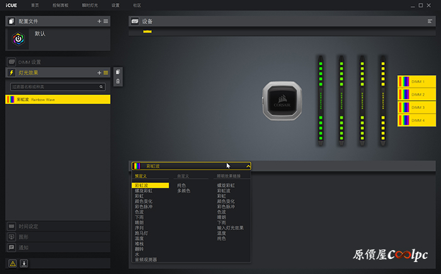Screen dimensions: 441x274
Task: Choose 多颜色 custom effect
Action: point(184,191)
